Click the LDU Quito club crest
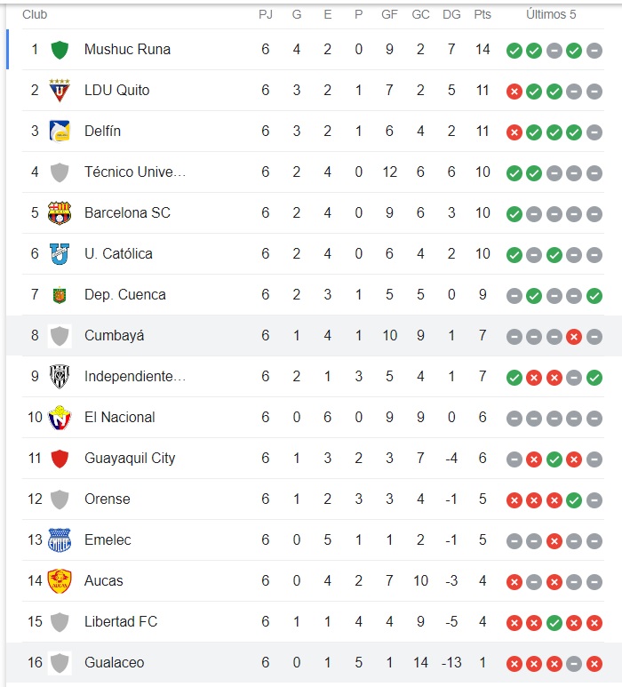The width and height of the screenshot is (622, 687). click(60, 91)
